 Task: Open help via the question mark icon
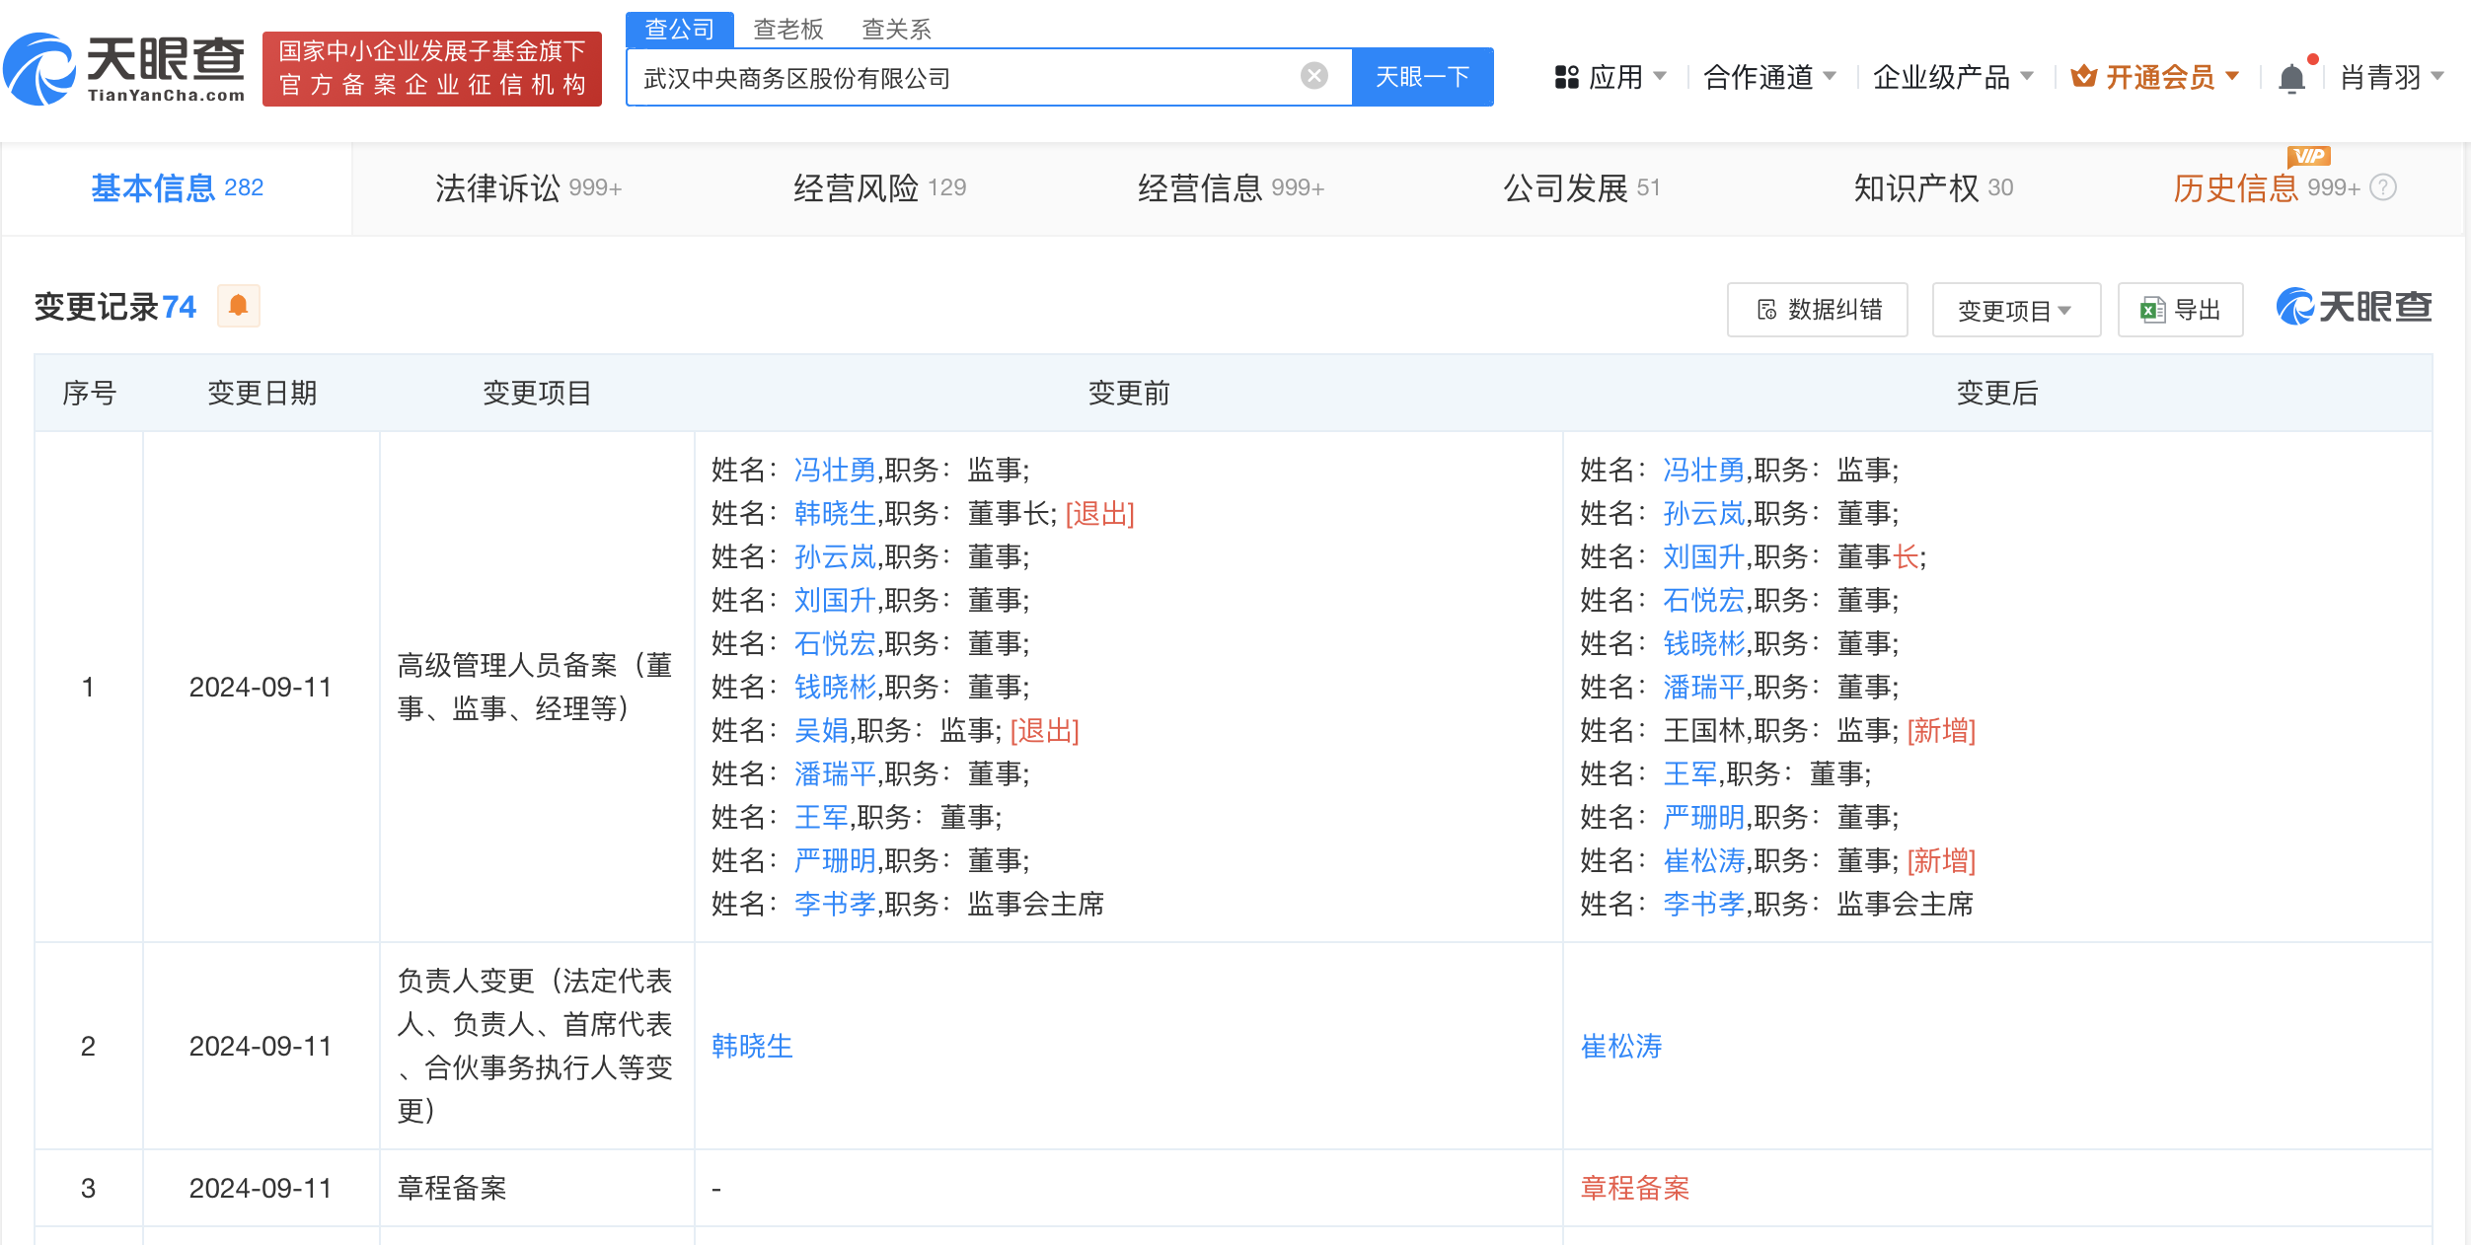pos(2383,188)
